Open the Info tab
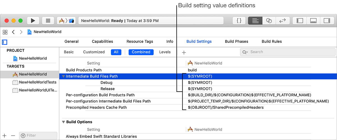 pos(170,41)
